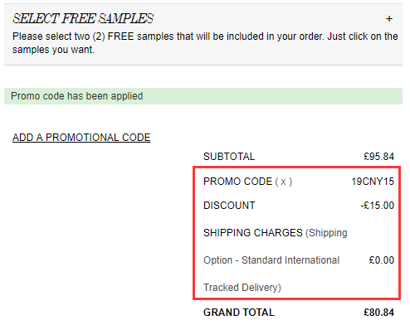
Task: Select the -£15.00 discount amount
Action: (x=377, y=206)
